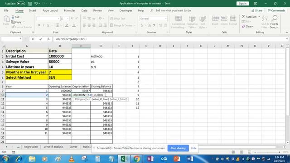
Task: Click the Delete cells icon
Action: pyautogui.click(x=224, y=19)
